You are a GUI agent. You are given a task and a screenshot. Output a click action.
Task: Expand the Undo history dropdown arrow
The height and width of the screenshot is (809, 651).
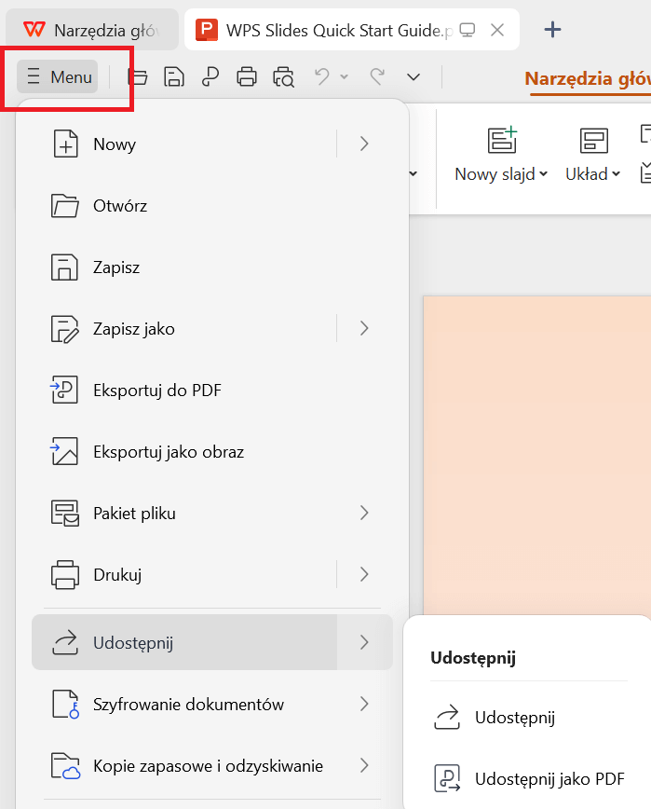(x=345, y=76)
